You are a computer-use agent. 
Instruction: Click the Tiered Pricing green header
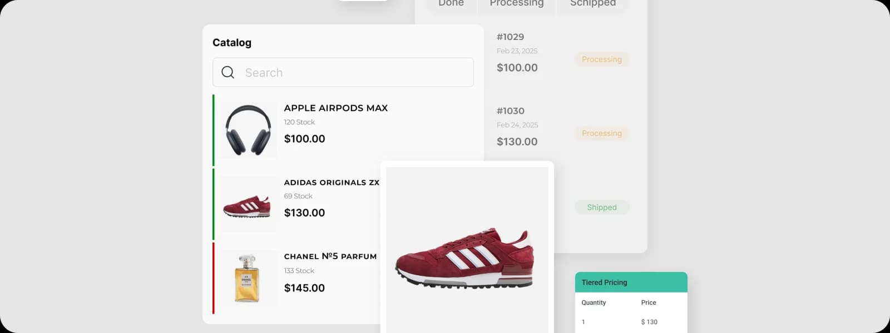(x=631, y=282)
